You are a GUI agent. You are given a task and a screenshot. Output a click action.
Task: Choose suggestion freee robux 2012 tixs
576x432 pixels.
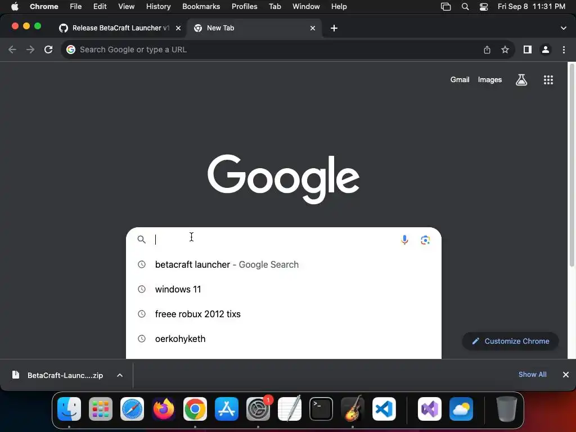pyautogui.click(x=283, y=314)
